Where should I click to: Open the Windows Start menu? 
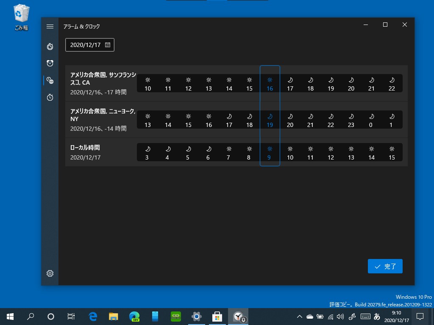tap(10, 317)
